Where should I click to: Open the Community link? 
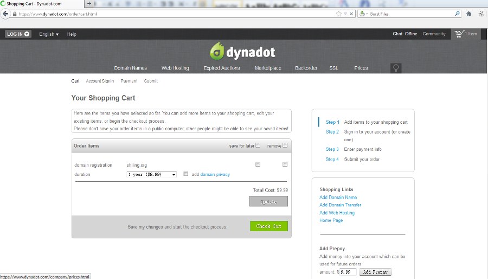click(434, 34)
